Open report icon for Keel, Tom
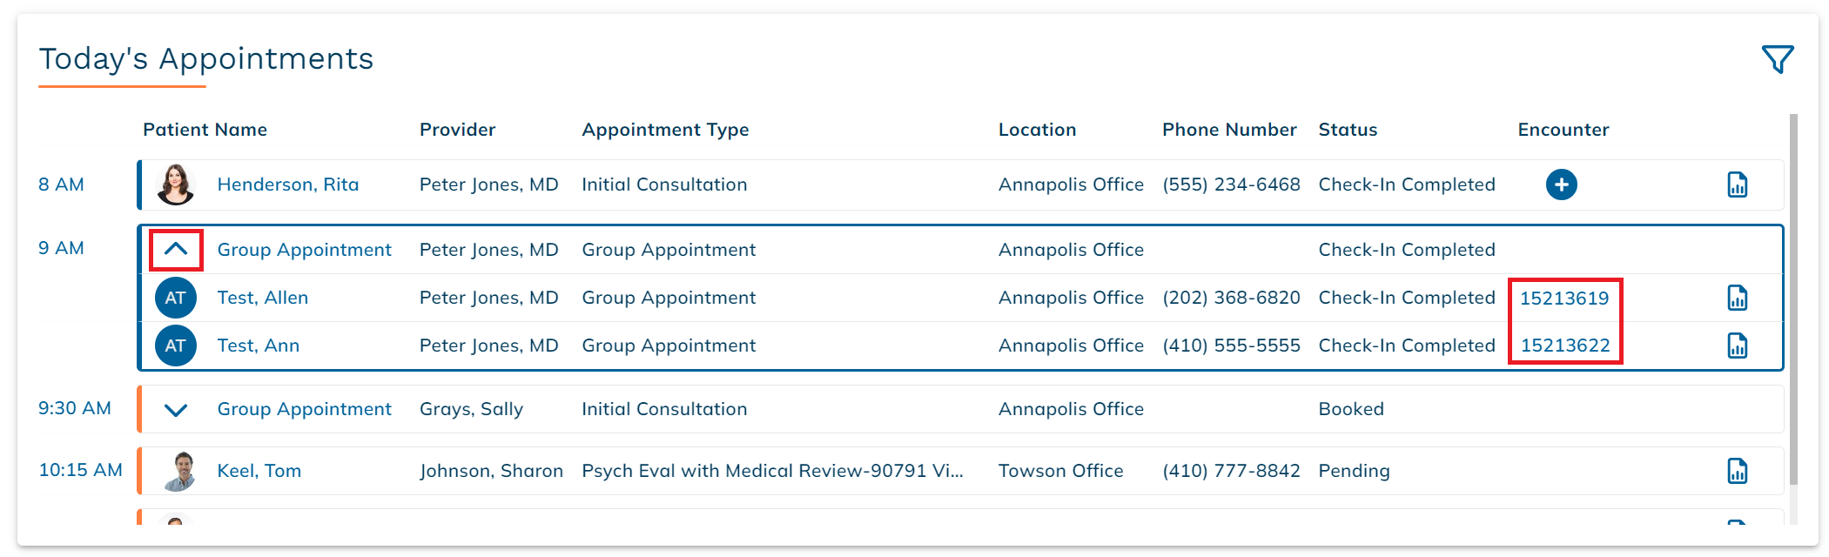This screenshot has height=557, width=1829. (1737, 471)
